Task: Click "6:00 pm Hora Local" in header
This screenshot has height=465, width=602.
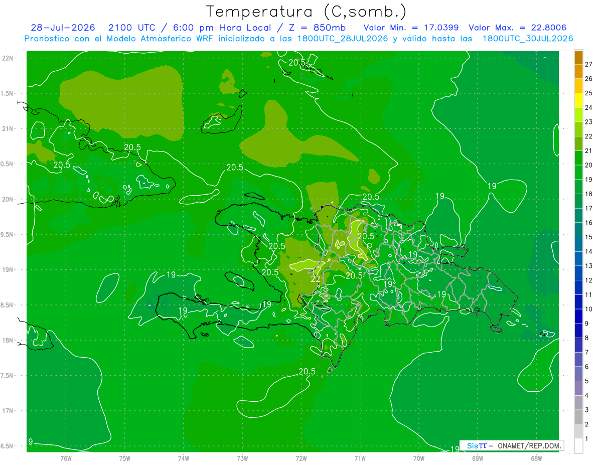Action: point(222,28)
